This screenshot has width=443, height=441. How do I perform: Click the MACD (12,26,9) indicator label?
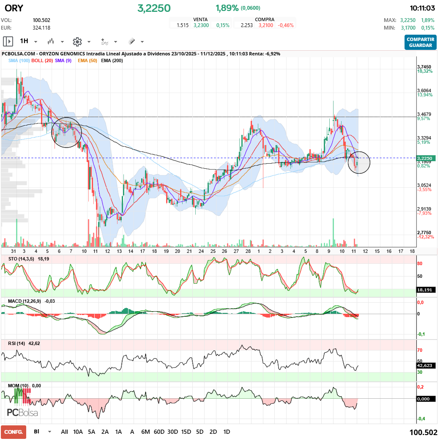coord(25,301)
